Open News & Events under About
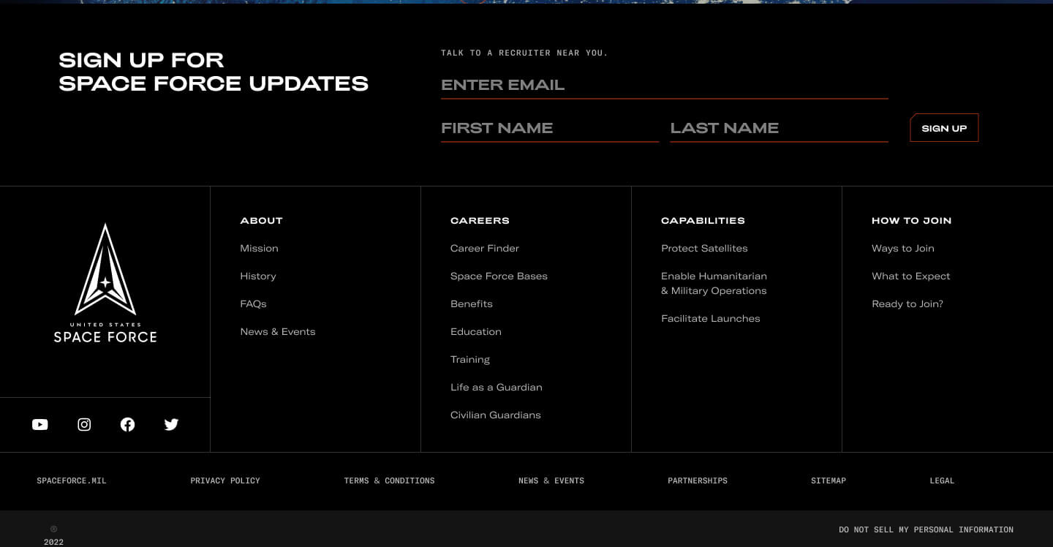The image size is (1053, 547). click(278, 332)
